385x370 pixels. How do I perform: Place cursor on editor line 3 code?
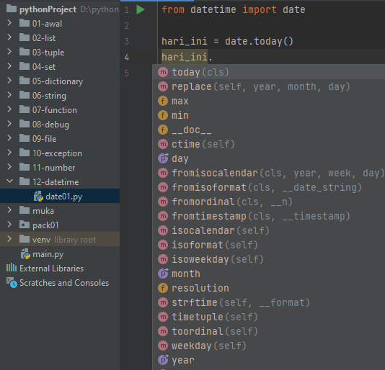point(227,41)
